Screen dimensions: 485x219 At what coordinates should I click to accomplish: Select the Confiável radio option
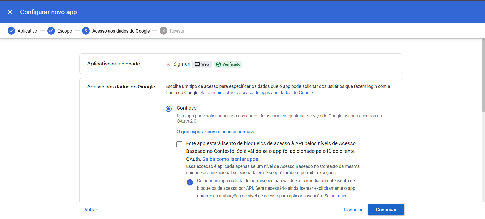click(169, 109)
